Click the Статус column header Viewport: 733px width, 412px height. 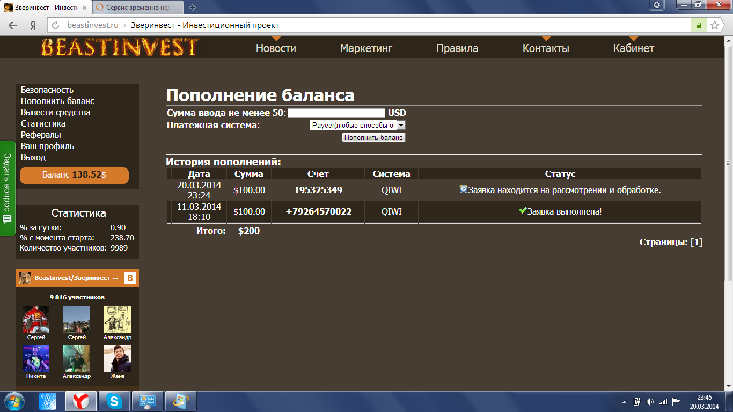(x=560, y=174)
